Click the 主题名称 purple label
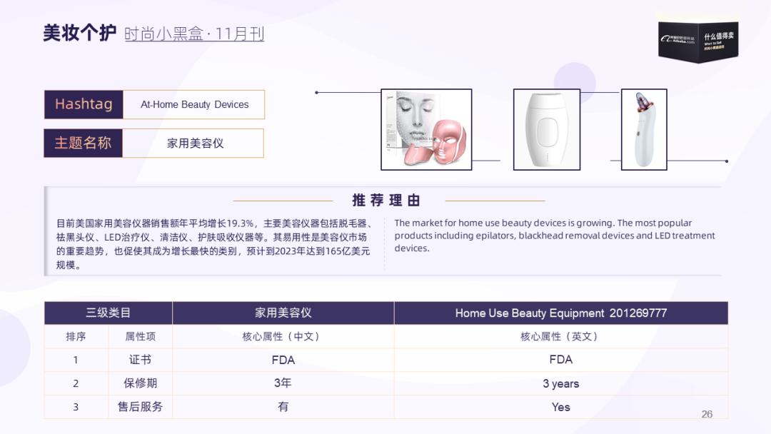Viewport: 771px width, 434px height. (x=84, y=143)
